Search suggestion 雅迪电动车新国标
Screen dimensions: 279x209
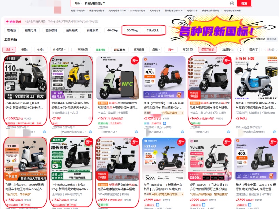click(211, 11)
